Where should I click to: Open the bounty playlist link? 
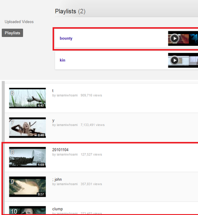[x=66, y=39]
